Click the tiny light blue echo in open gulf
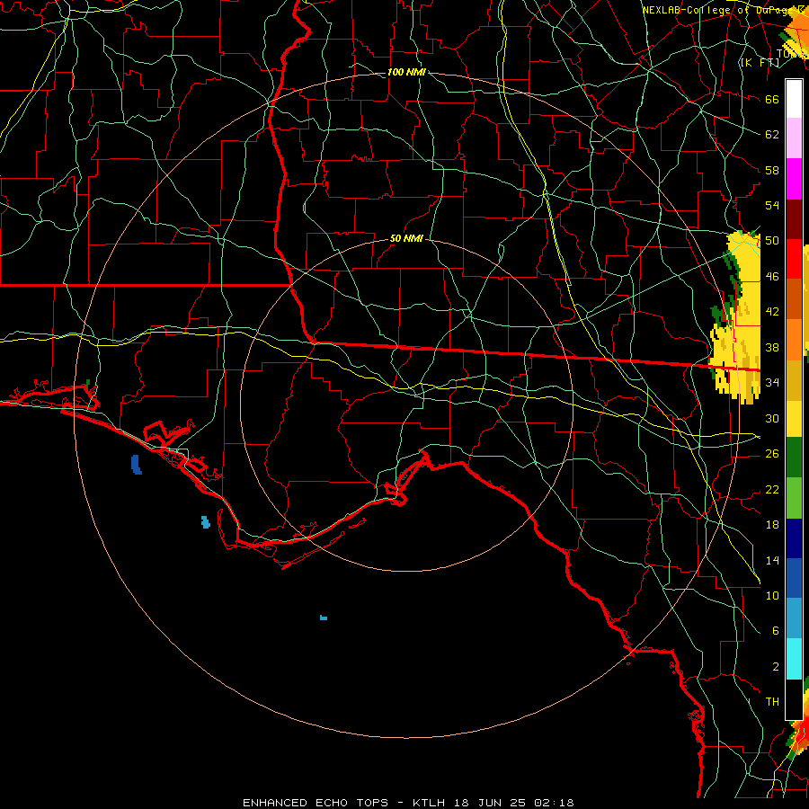 (324, 618)
